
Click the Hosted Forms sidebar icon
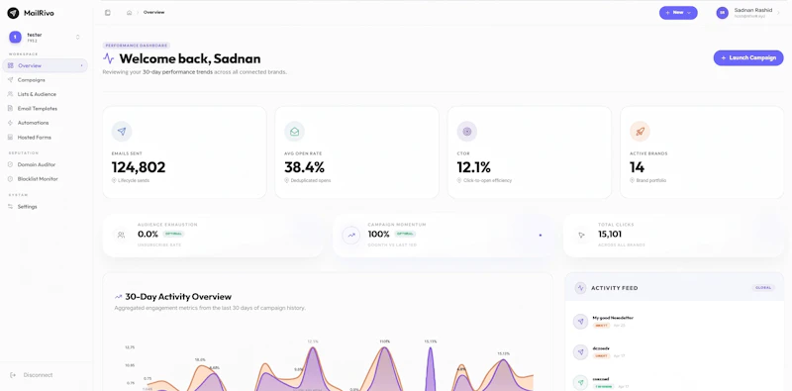(x=11, y=137)
